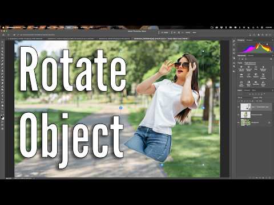274x205 pixels.
Task: Switch to the Channels tab
Action: coord(247,90)
